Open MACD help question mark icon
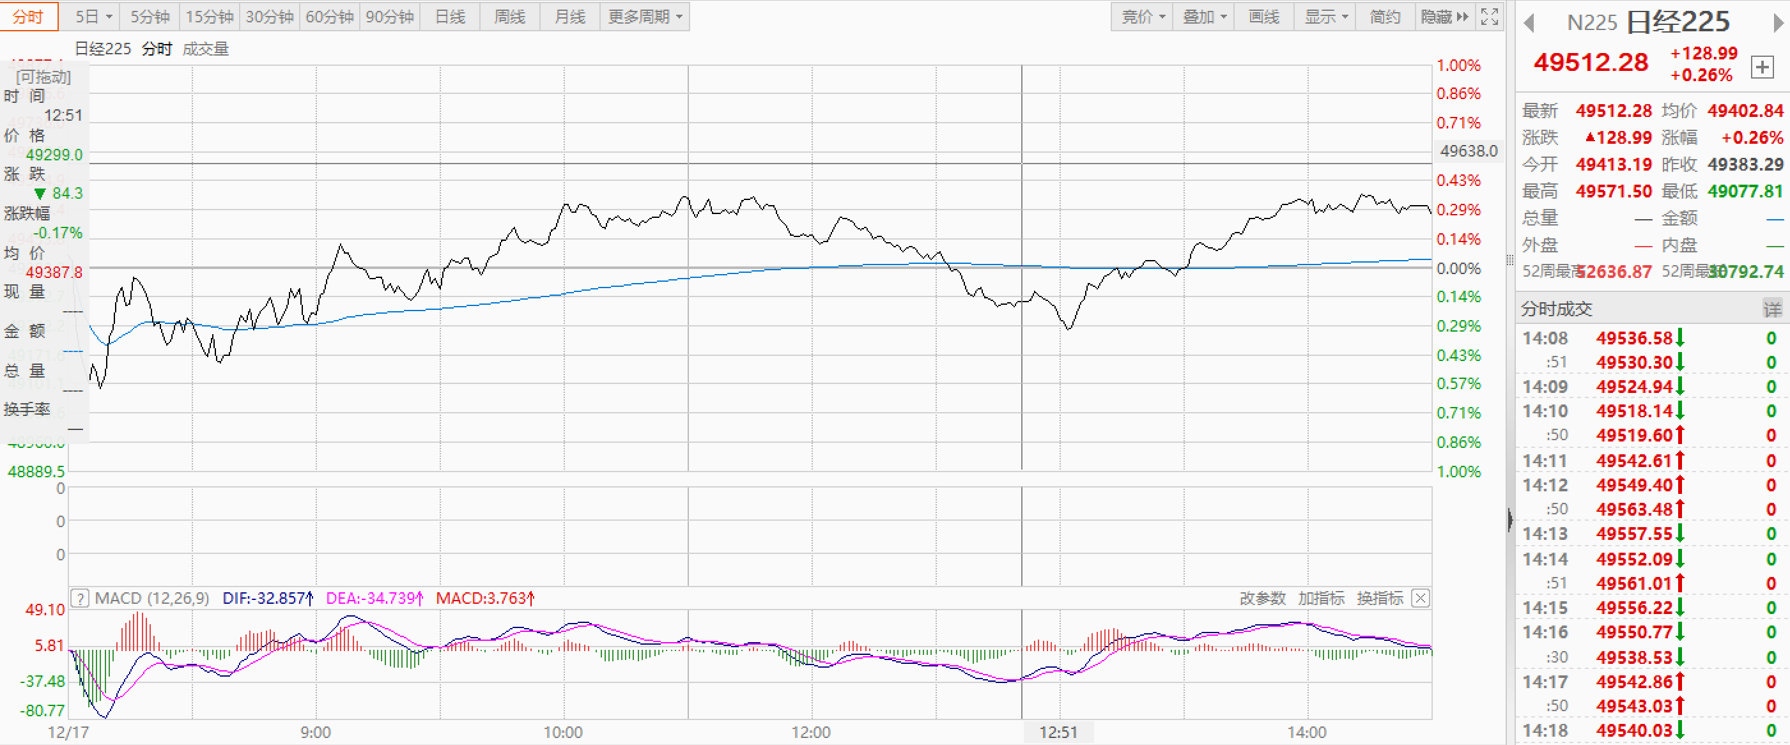The image size is (1790, 745). pyautogui.click(x=80, y=598)
